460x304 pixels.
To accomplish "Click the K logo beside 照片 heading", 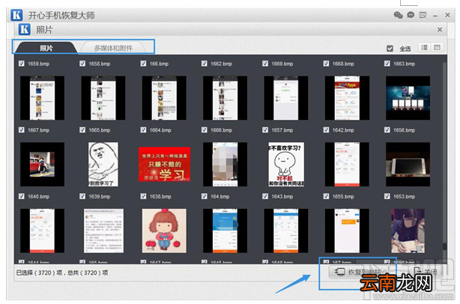I will coord(25,30).
